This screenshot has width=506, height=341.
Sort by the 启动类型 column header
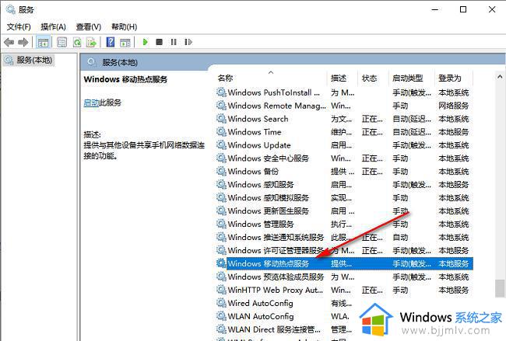click(412, 78)
